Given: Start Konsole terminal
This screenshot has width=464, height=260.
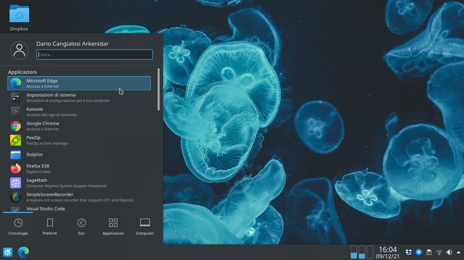Looking at the screenshot, I should pyautogui.click(x=79, y=112).
